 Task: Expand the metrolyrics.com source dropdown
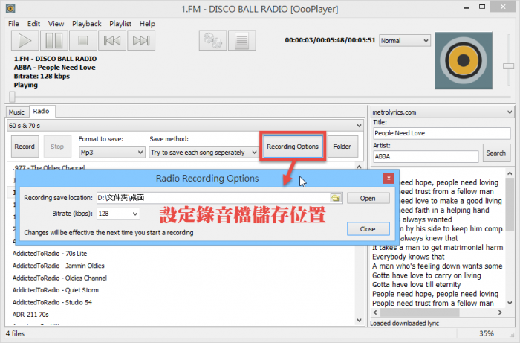(x=442, y=112)
